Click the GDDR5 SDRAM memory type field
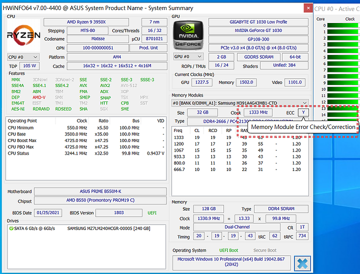Viewport: 360px width, 274px height. tap(259, 56)
